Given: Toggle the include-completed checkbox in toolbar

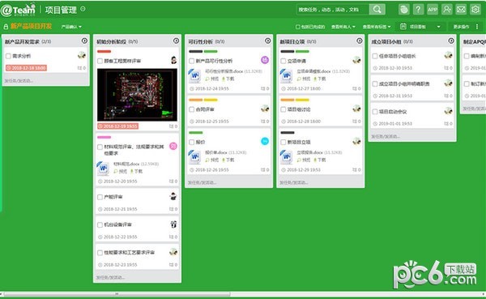Looking at the screenshot, I should click(x=298, y=27).
